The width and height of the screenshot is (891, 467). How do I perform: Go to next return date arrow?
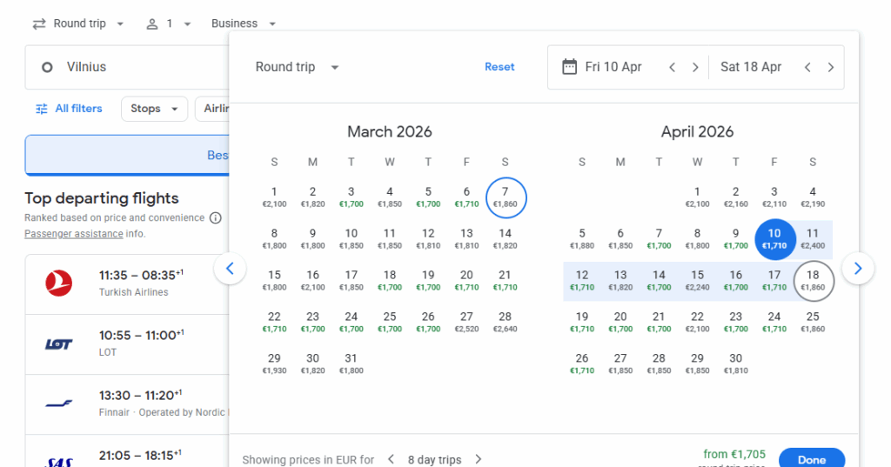[x=831, y=67]
